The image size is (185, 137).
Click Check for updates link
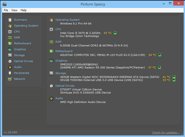[x=166, y=132]
